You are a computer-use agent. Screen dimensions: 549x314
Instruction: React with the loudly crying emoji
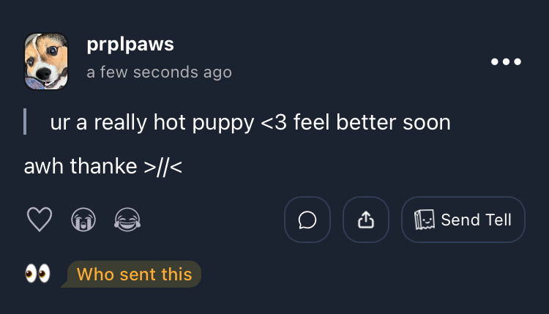coord(83,220)
